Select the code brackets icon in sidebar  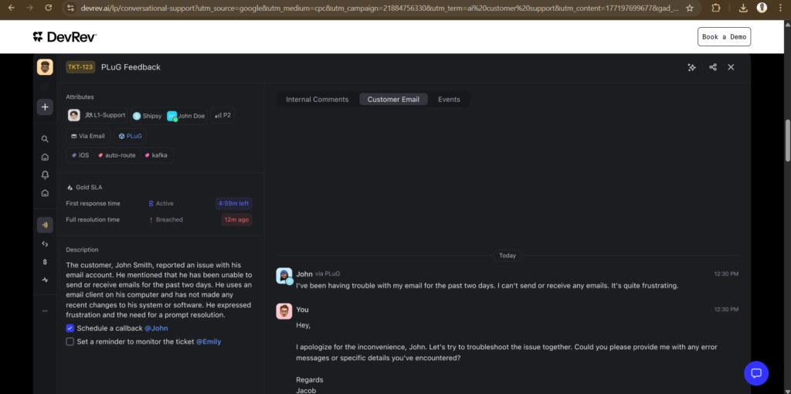[x=45, y=244]
